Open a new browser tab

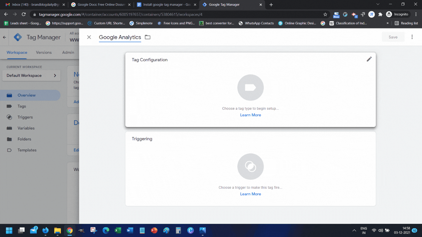pyautogui.click(x=271, y=5)
